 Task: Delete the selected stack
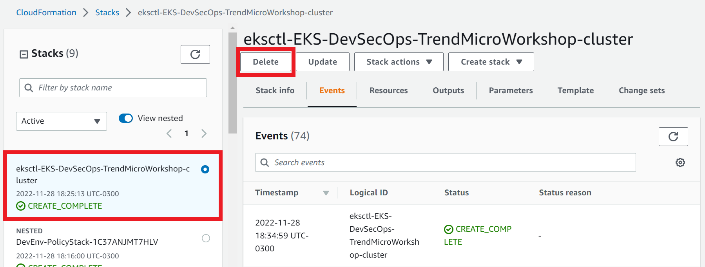pyautogui.click(x=266, y=62)
